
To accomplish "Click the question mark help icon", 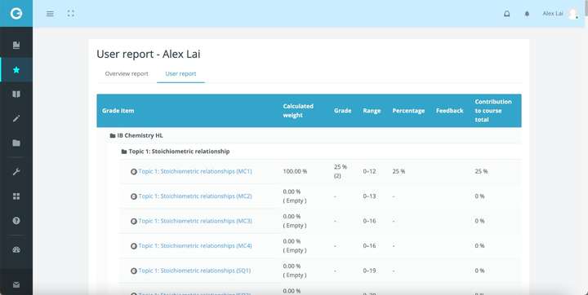I will pos(16,221).
